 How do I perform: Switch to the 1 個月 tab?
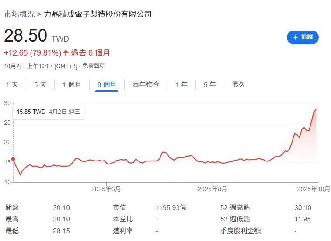(72, 85)
